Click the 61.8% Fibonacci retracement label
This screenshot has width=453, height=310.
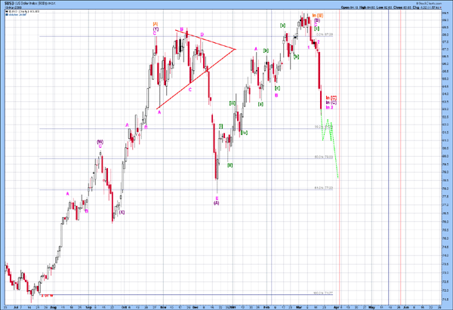[x=324, y=188]
